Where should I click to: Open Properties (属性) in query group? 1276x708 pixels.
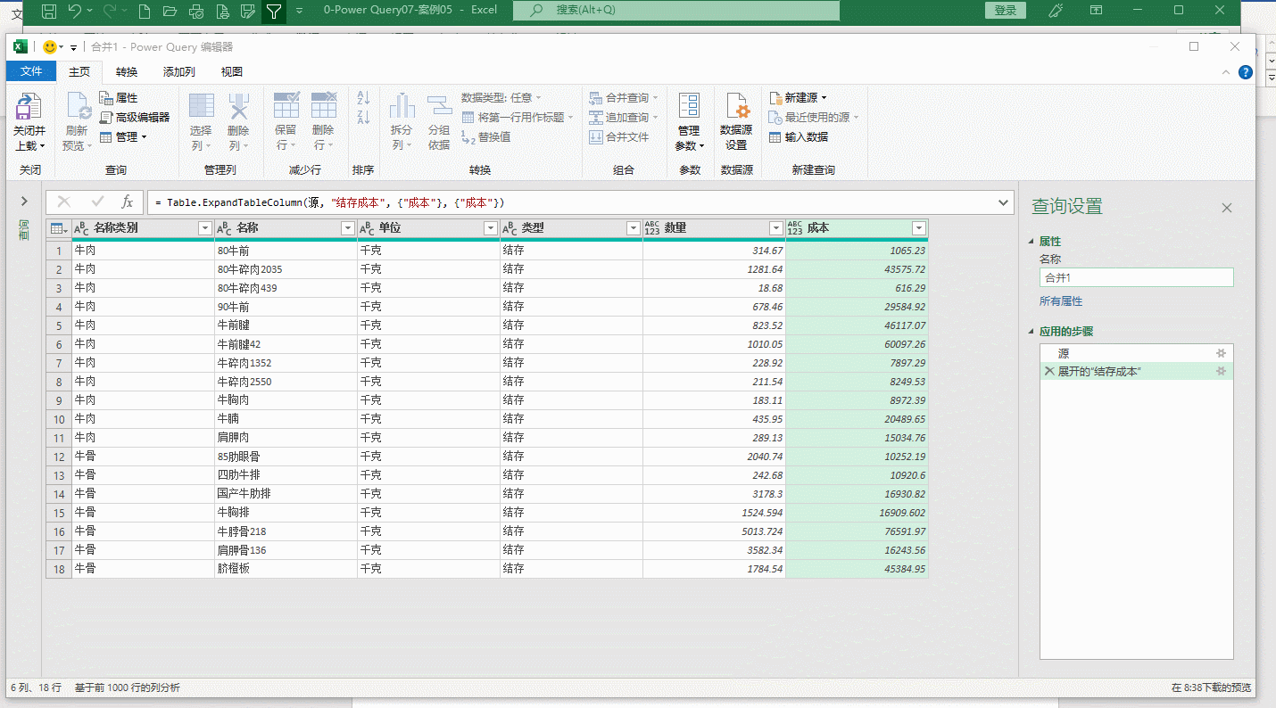(x=118, y=98)
